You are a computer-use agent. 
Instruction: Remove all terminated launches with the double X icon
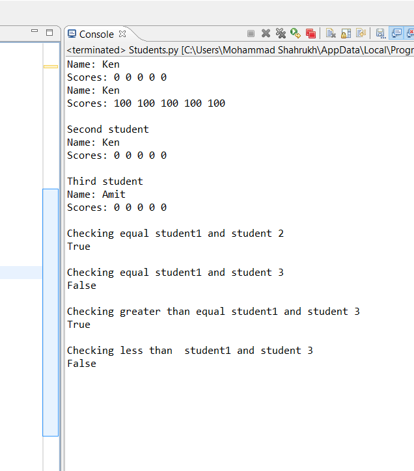(x=281, y=33)
